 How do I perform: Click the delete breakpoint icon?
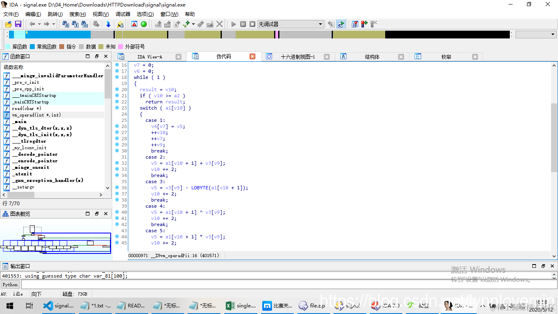[x=373, y=24]
